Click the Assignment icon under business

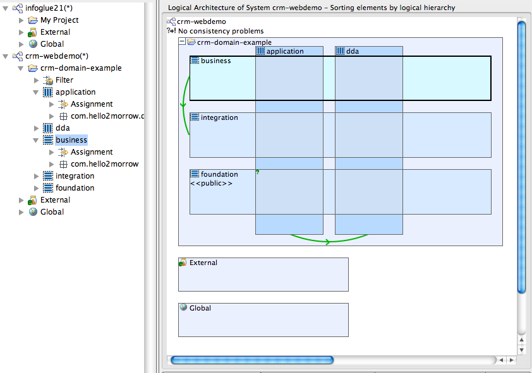coord(63,152)
